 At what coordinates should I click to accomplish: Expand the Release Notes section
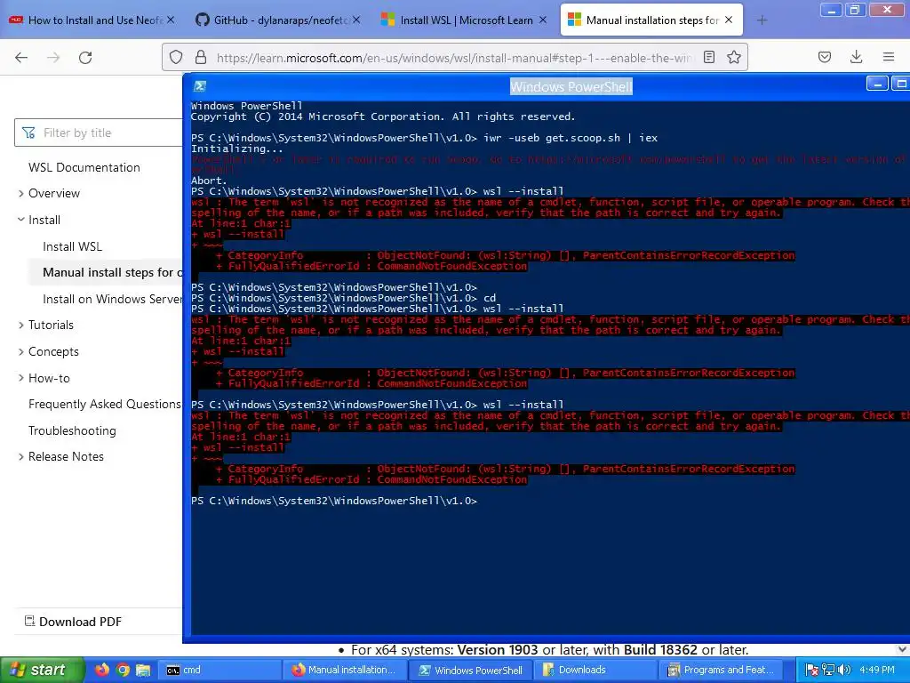pos(21,456)
